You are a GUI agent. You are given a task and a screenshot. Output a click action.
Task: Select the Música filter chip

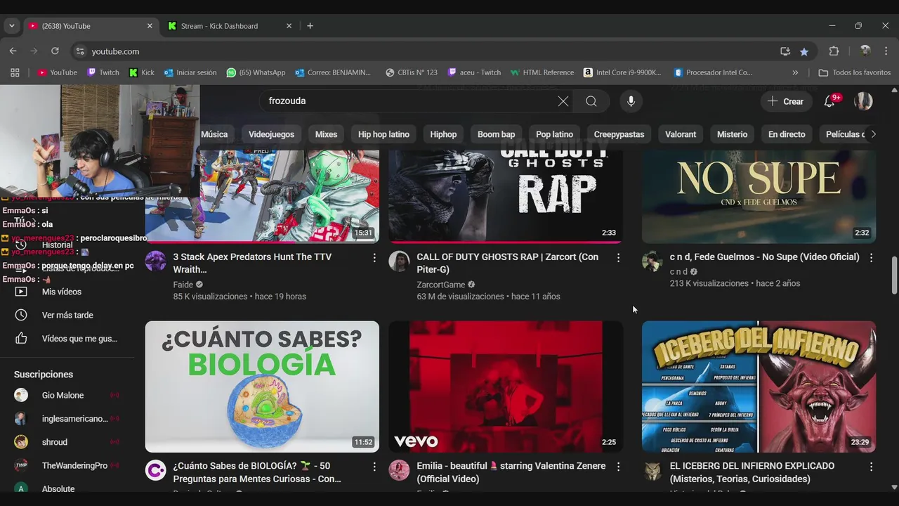point(215,134)
